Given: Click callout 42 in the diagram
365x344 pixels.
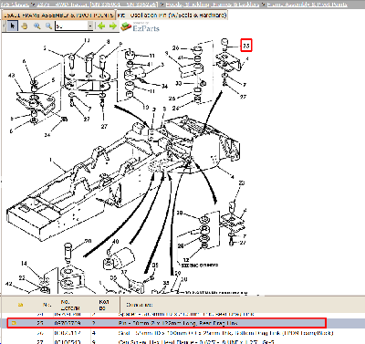Looking at the screenshot, I should pyautogui.click(x=8, y=284).
